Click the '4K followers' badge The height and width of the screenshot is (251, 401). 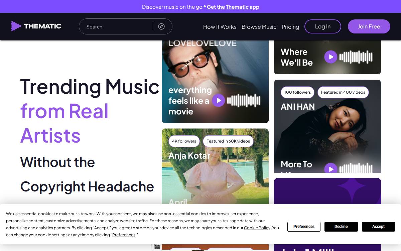coord(184,141)
